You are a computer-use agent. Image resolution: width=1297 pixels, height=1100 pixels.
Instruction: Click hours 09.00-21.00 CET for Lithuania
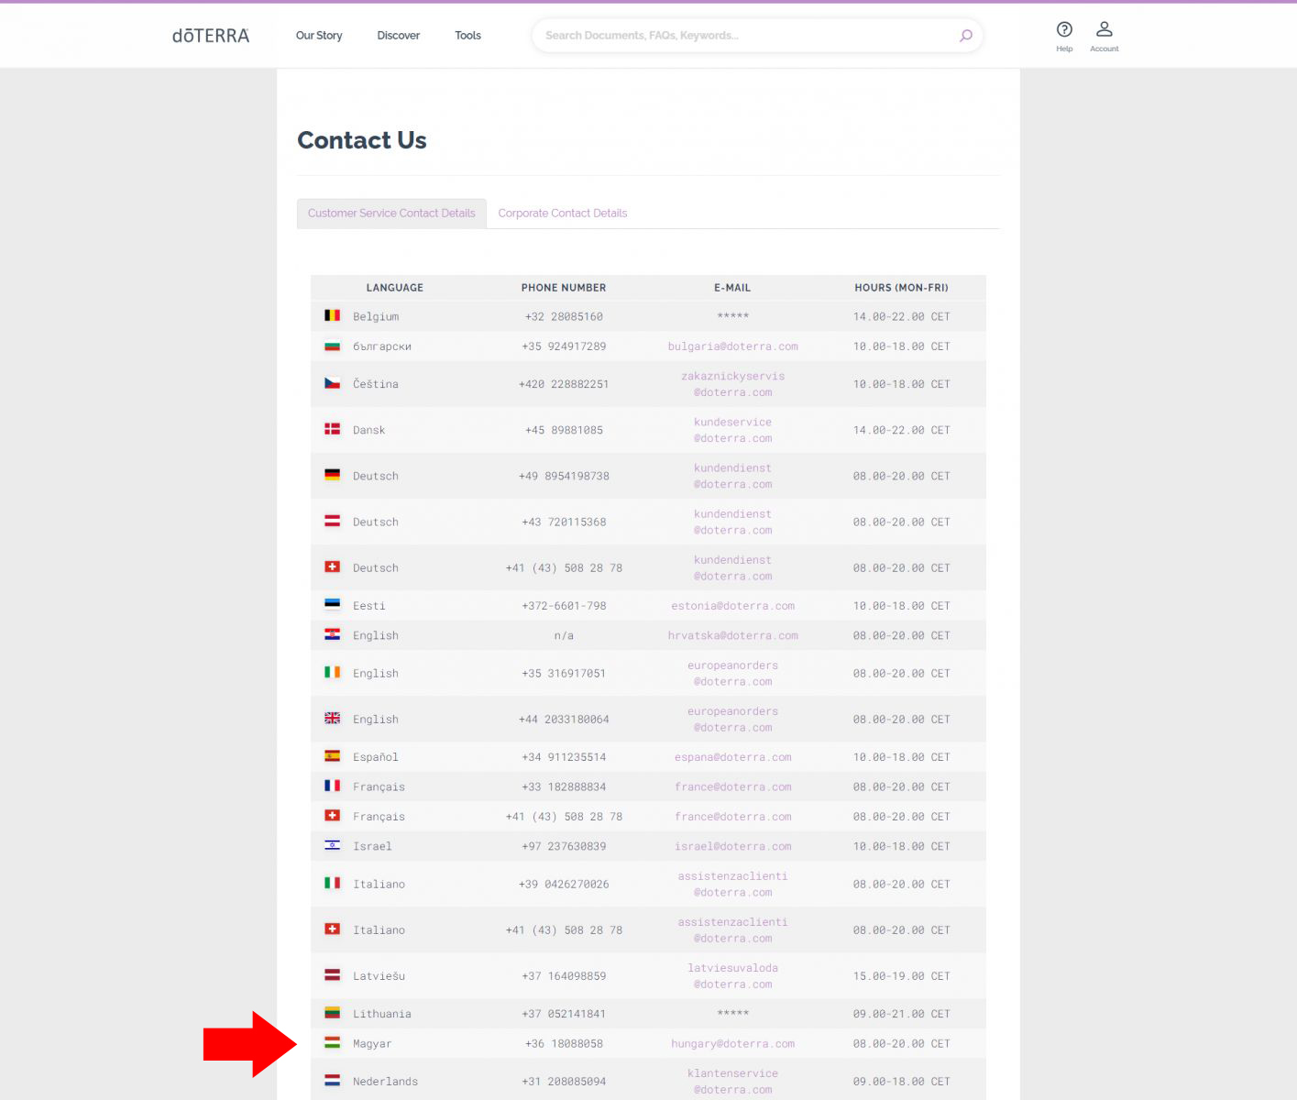(x=902, y=1014)
